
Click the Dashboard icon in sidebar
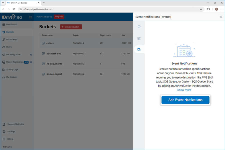tap(4, 24)
